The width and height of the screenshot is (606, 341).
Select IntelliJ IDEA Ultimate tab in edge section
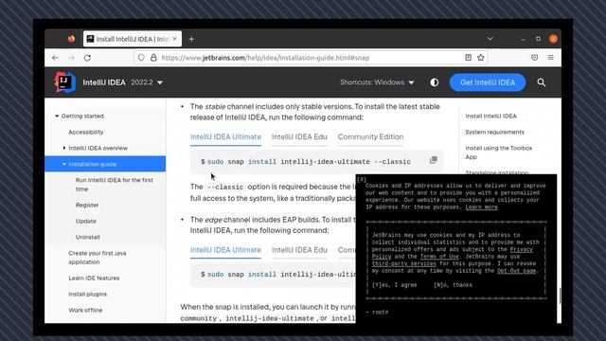(225, 250)
